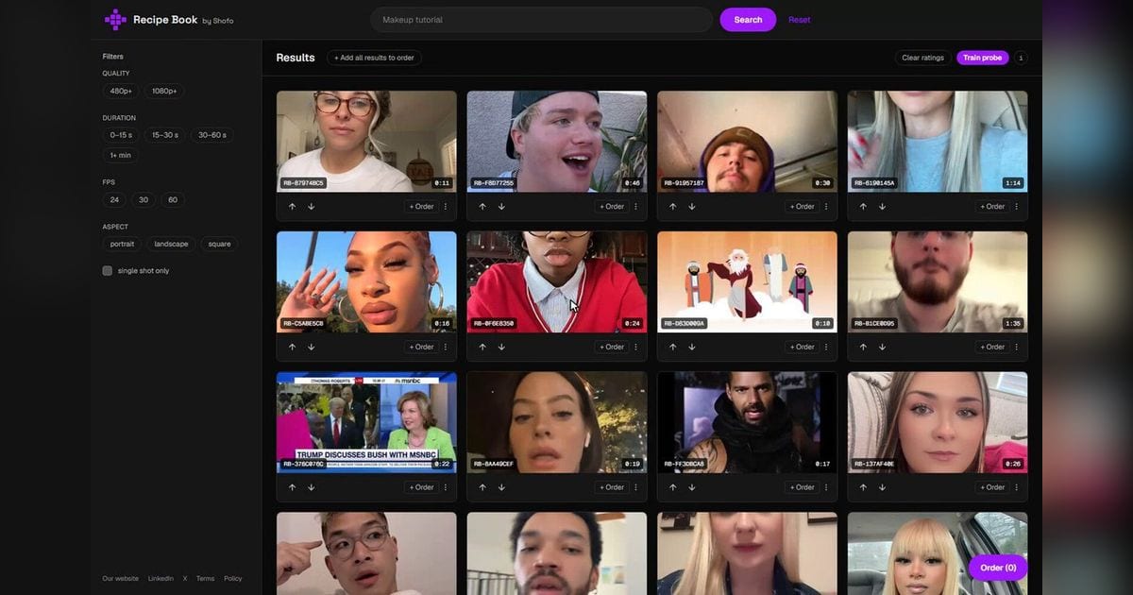This screenshot has height=595, width=1133.
Task: Open the floating Order (0) button
Action: click(998, 568)
